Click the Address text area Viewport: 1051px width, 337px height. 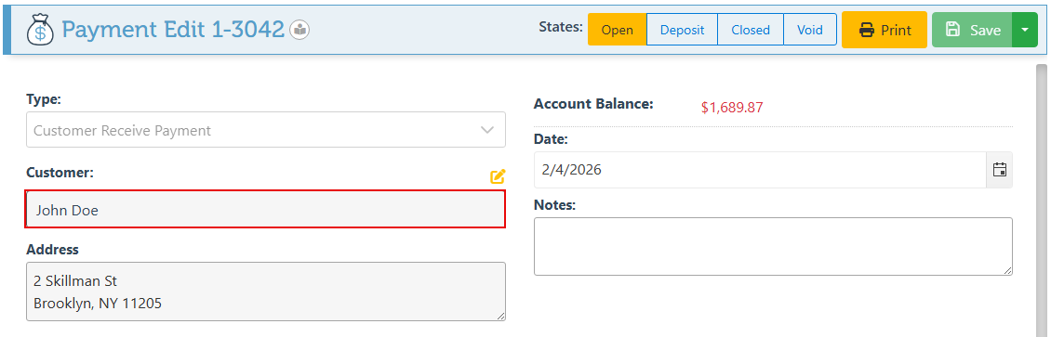click(266, 292)
